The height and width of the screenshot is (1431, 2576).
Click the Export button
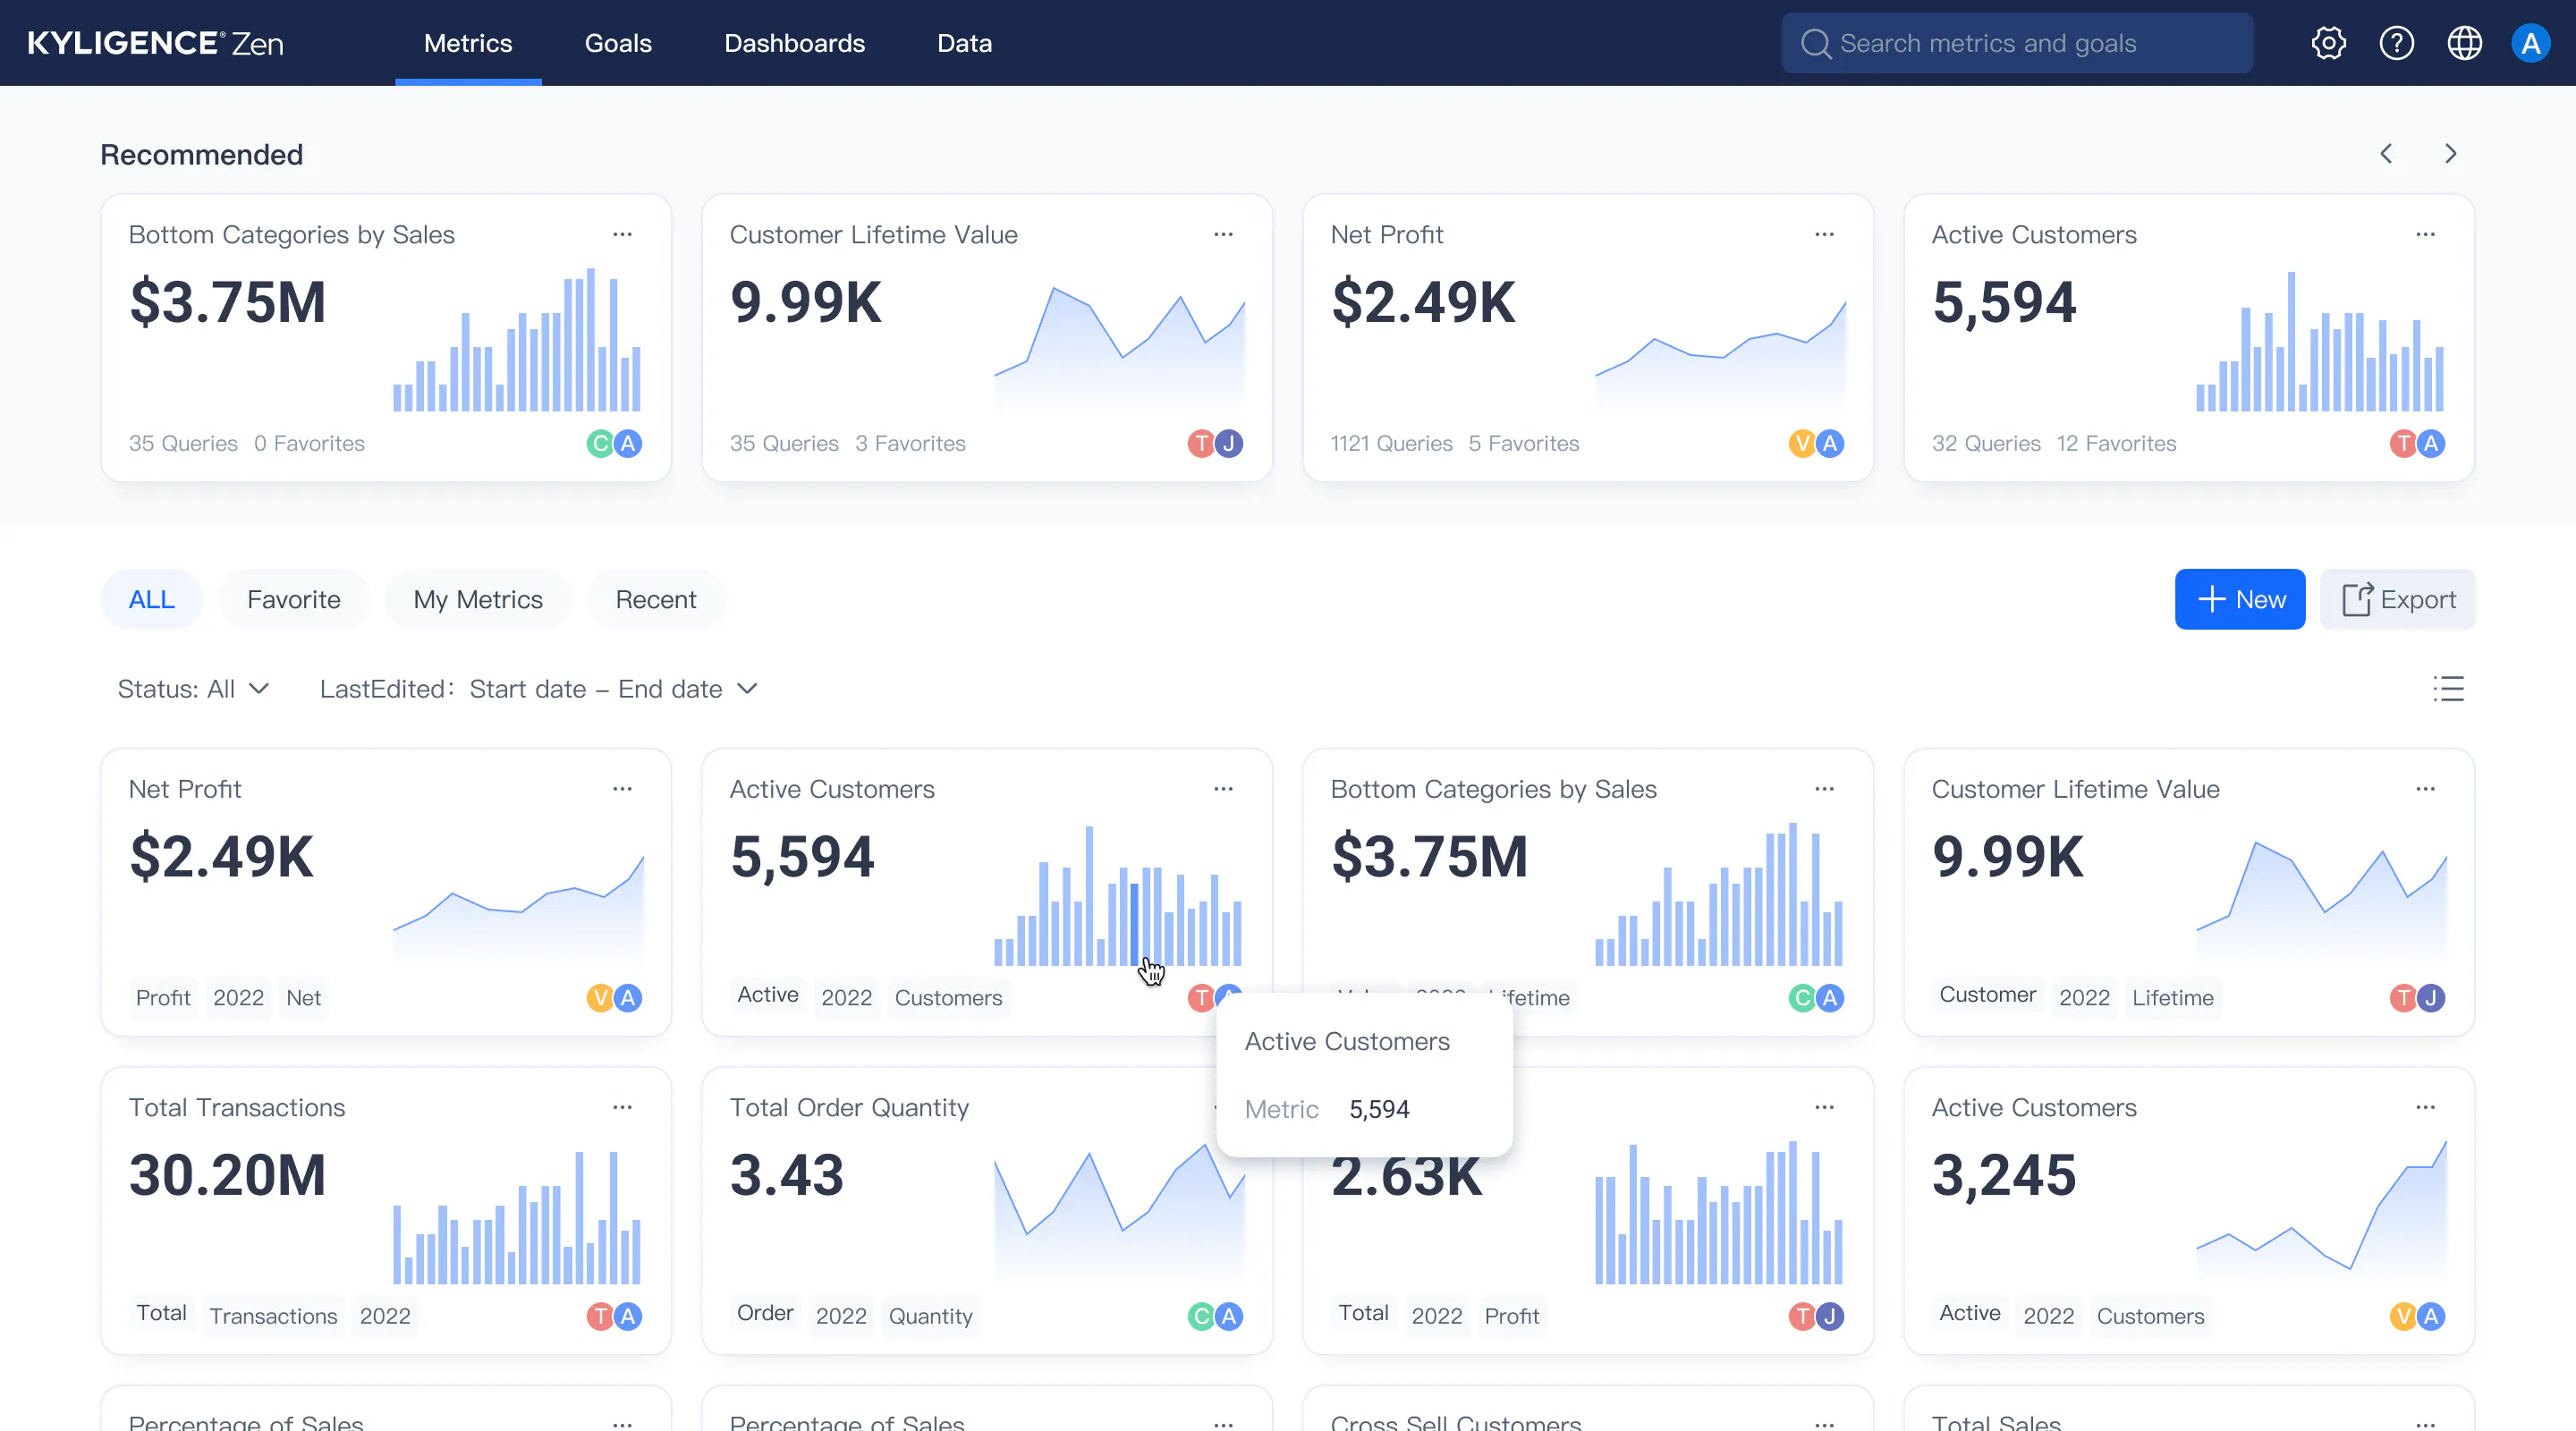point(2398,599)
